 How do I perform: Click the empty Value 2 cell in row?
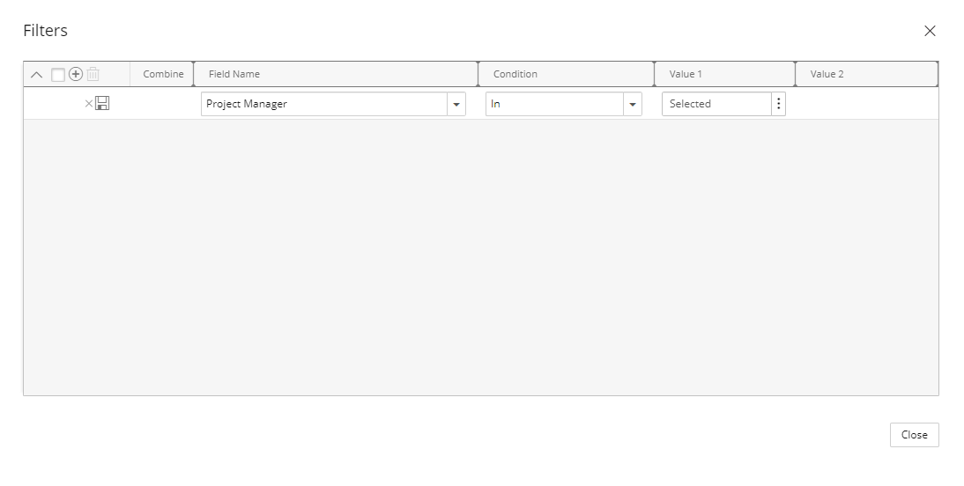[867, 103]
